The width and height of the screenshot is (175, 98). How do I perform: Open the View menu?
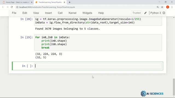coord(36,13)
